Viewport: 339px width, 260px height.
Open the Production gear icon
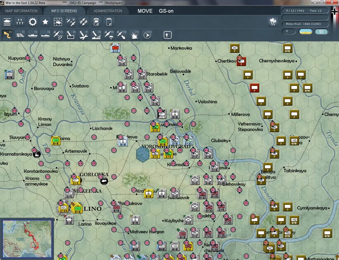click(x=33, y=22)
